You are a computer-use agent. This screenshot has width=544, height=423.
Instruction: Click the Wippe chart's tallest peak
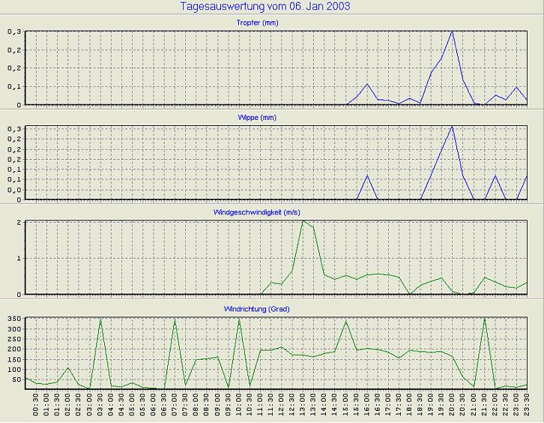pyautogui.click(x=452, y=126)
